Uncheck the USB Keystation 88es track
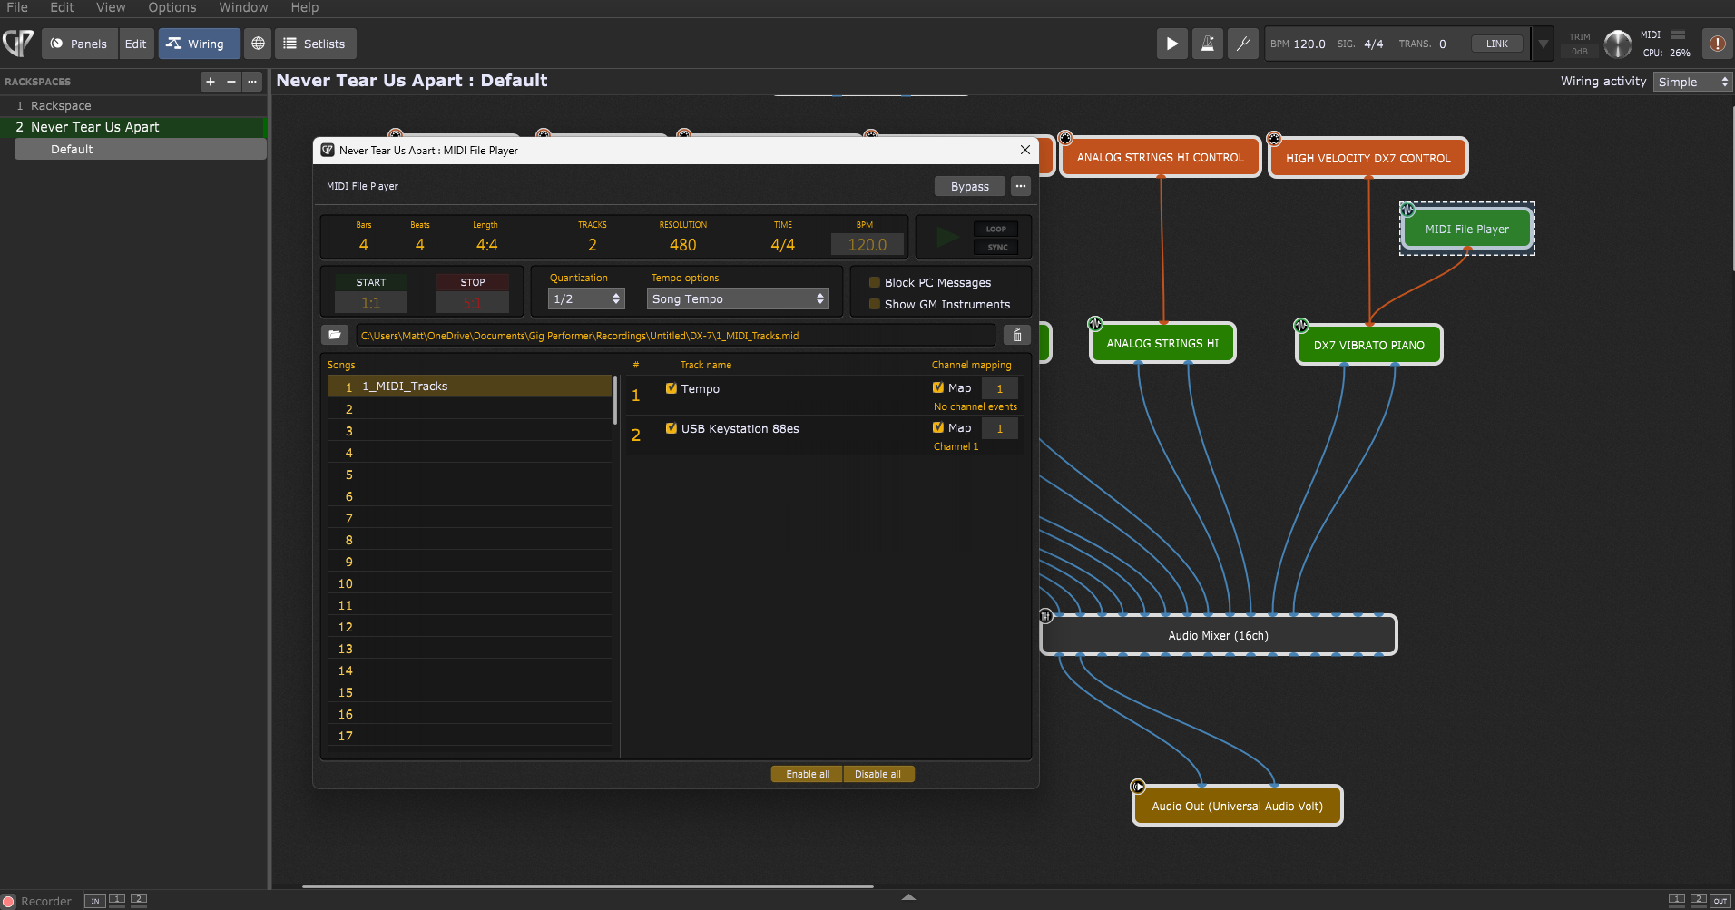 [x=671, y=428]
